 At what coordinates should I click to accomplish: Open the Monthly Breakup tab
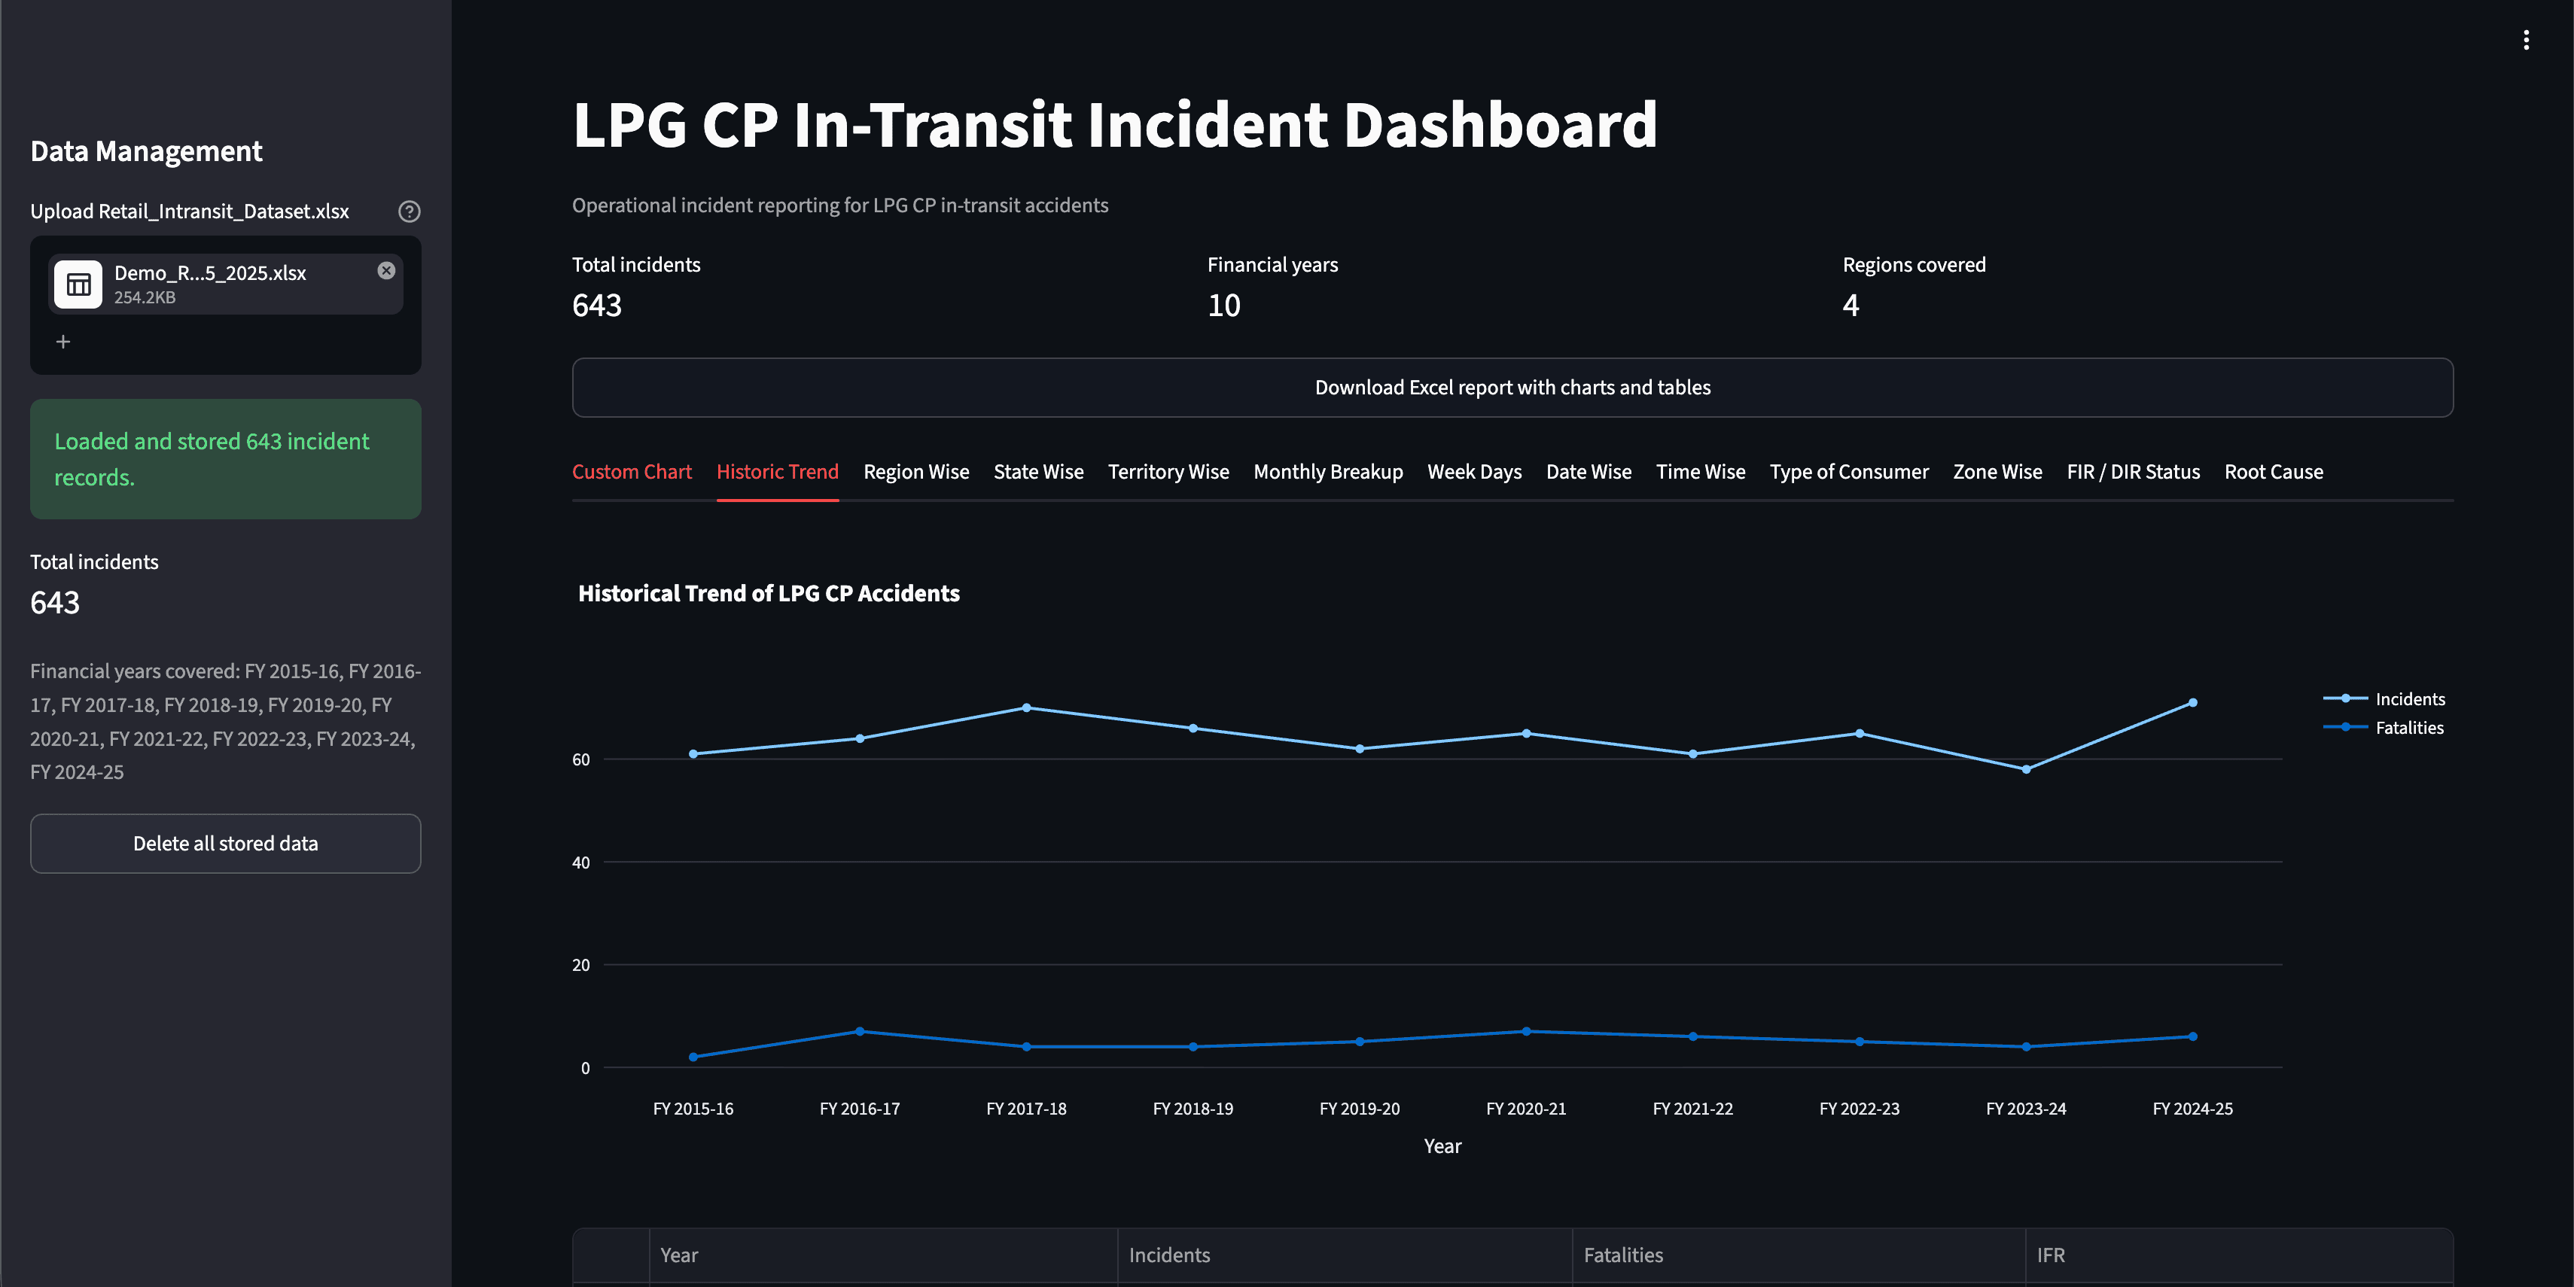[x=1328, y=472]
